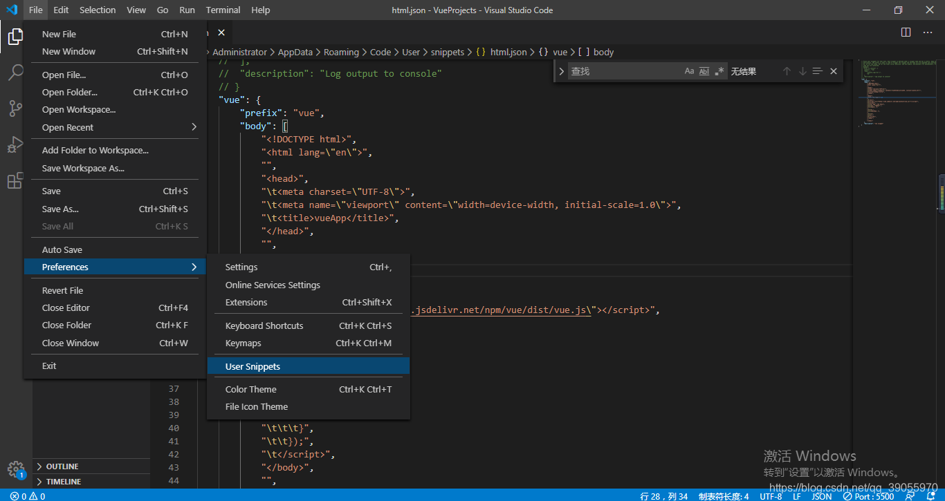Open the Terminal menu
The width and height of the screenshot is (945, 501).
tap(223, 10)
